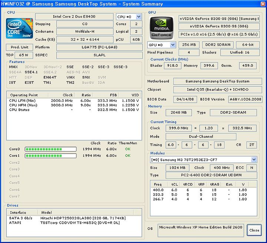Click the Core0 ThermMon OK status
267x243 pixels.
[128, 149]
